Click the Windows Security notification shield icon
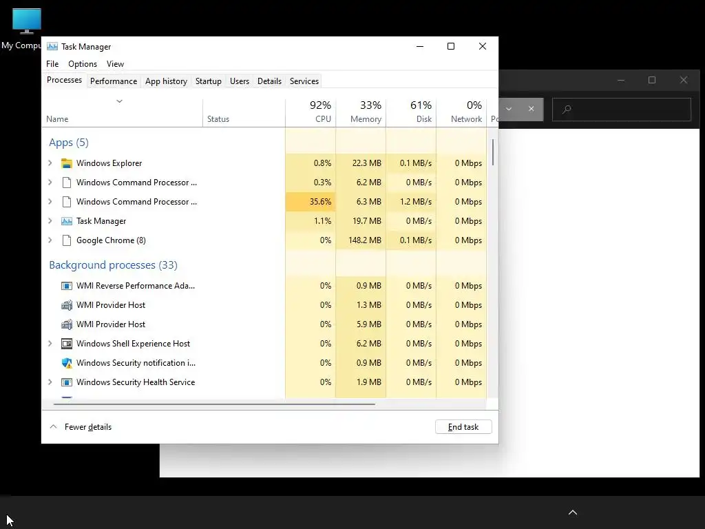The image size is (705, 529). click(x=67, y=363)
